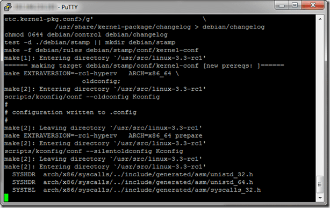The image size is (330, 208).
Task: Click the 'scripts/kconfig/conf --oldconfig Kconfig' line
Action: 82,97
